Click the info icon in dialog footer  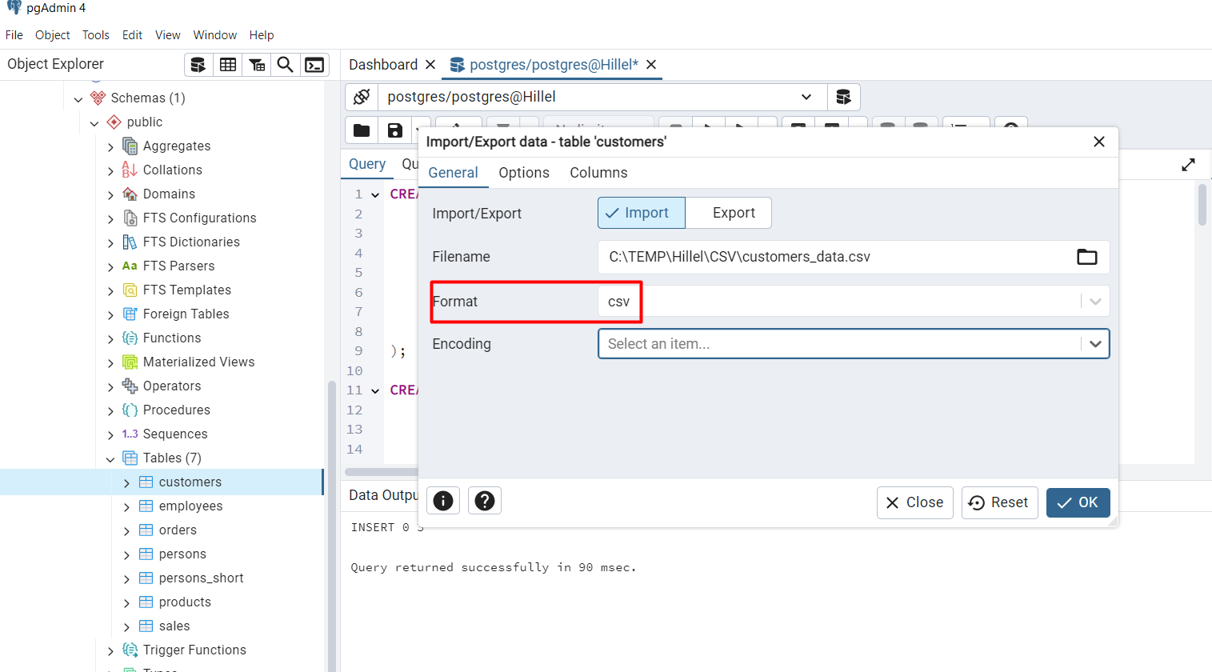443,501
